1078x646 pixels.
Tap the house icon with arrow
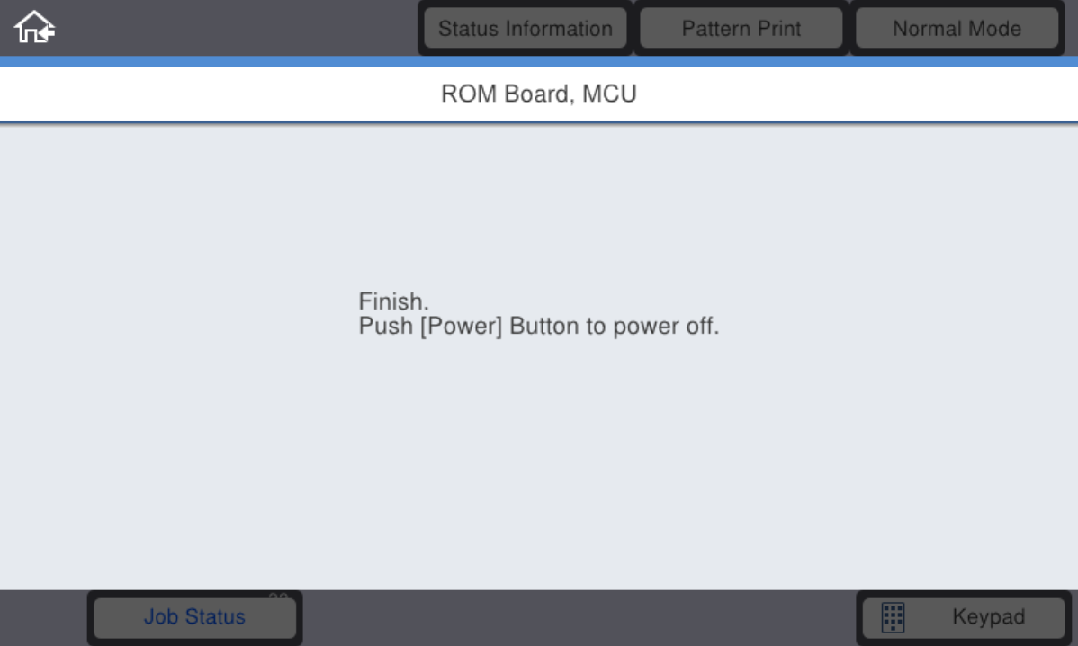(34, 28)
